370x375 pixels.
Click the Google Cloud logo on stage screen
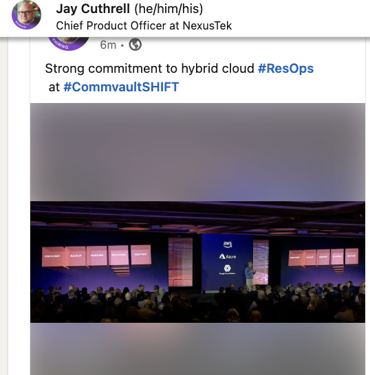coord(227,269)
